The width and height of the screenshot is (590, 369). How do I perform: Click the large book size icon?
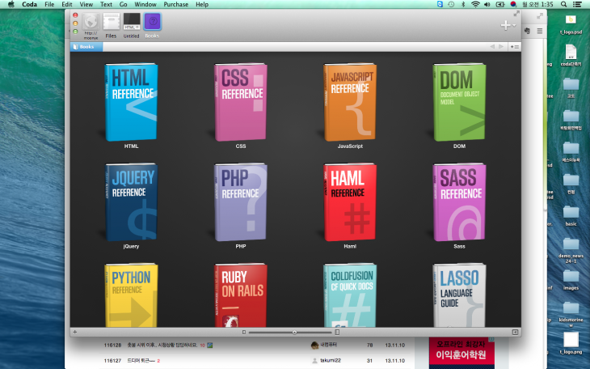coord(337,332)
